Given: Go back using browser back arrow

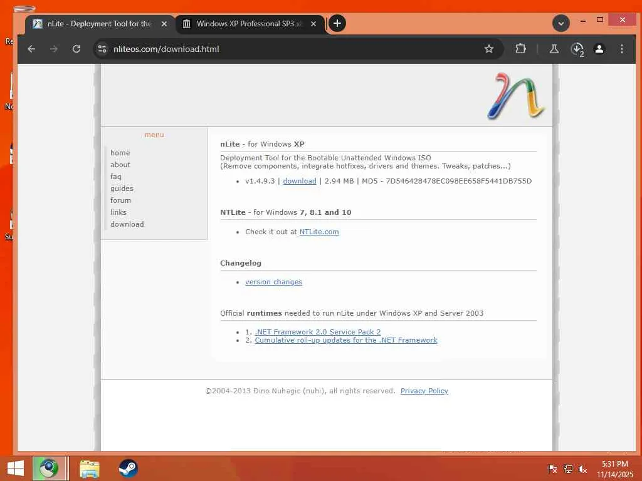Looking at the screenshot, I should 31,49.
